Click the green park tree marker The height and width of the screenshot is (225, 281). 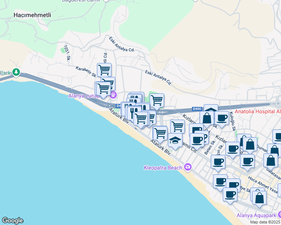click(16, 72)
